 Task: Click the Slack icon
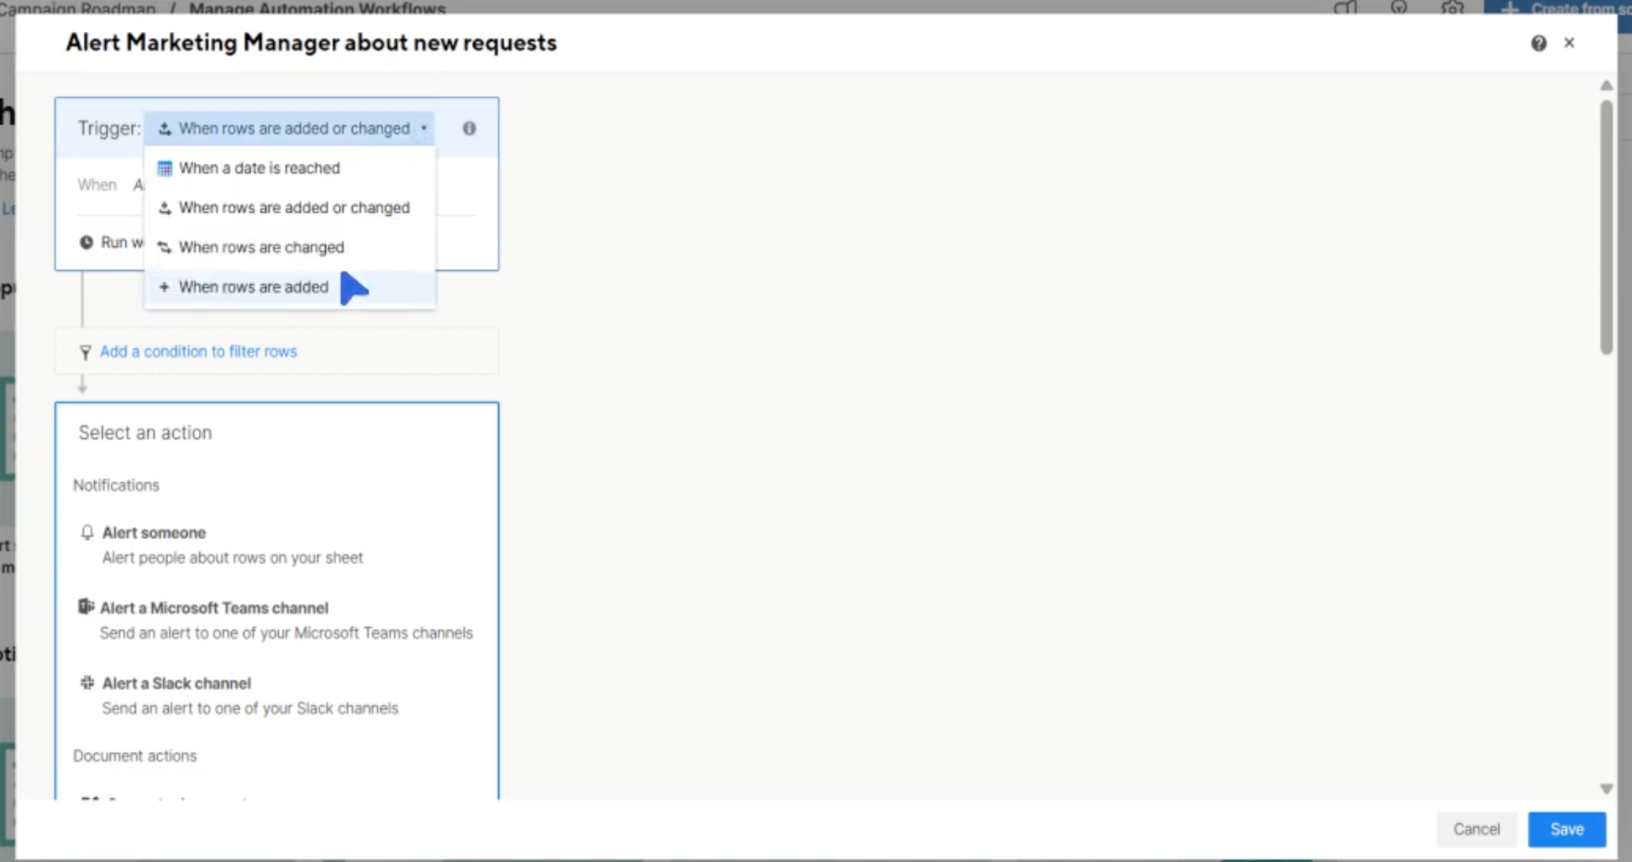click(x=87, y=683)
